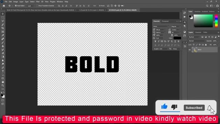Click the Subscribed button
The width and height of the screenshot is (220, 124).
pos(194,108)
